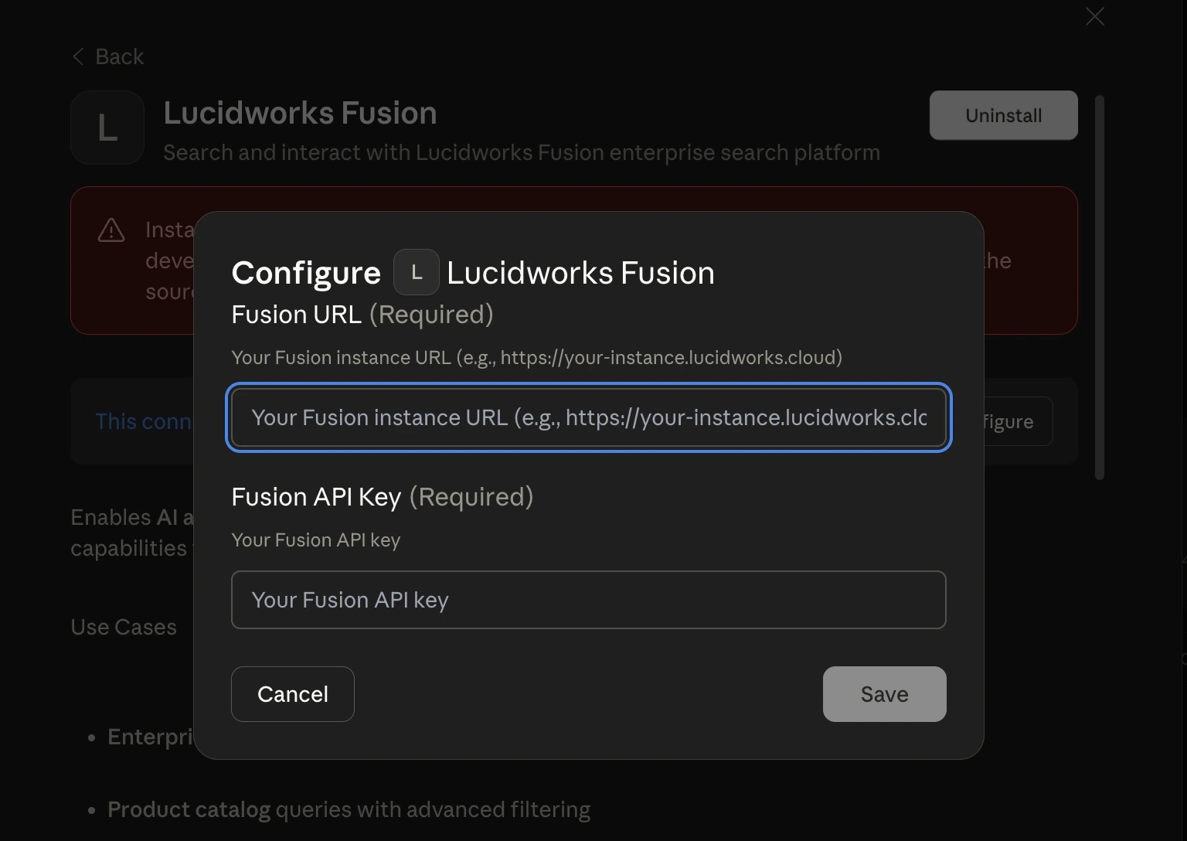Click the warning triangle icon in the error banner

pyautogui.click(x=111, y=230)
